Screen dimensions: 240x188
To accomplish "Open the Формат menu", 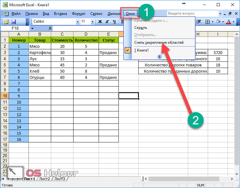I will click(x=78, y=14).
